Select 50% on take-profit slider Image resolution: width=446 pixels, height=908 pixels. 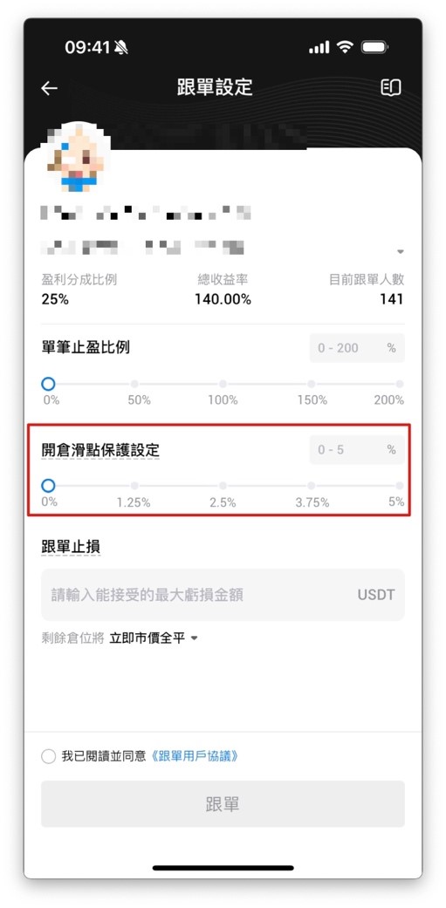134,384
